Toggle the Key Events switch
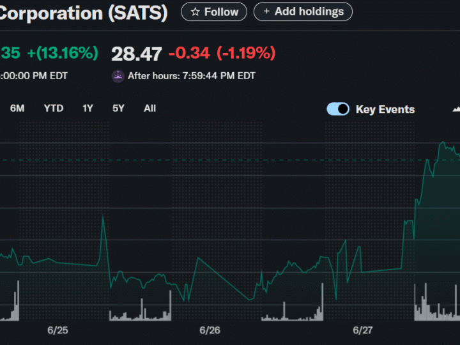This screenshot has height=345, width=460. tap(338, 109)
